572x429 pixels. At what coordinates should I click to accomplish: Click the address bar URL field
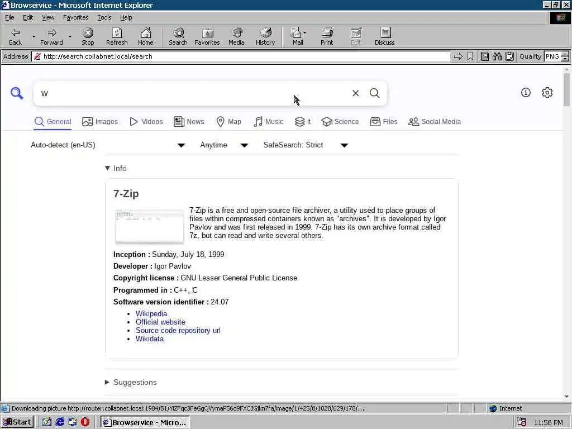pyautogui.click(x=241, y=56)
